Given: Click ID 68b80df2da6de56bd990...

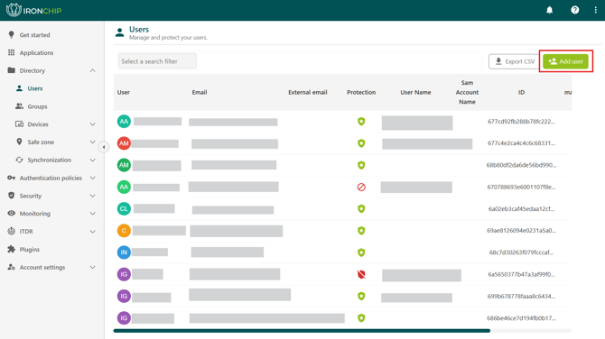Looking at the screenshot, I should (x=521, y=165).
